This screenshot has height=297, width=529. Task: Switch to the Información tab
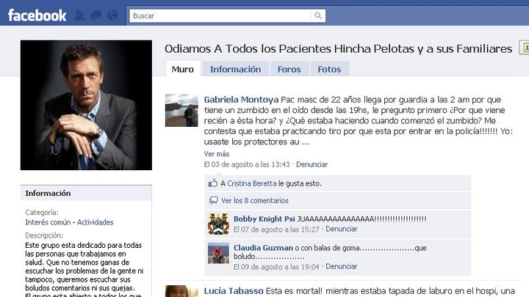click(x=235, y=70)
